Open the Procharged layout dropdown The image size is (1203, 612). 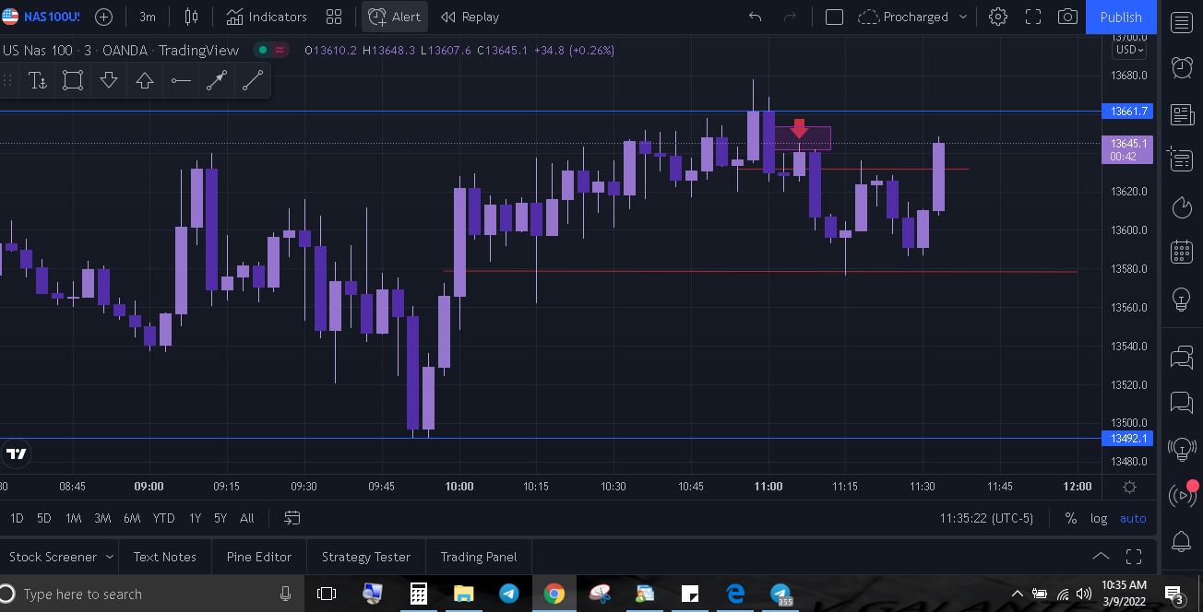(913, 17)
